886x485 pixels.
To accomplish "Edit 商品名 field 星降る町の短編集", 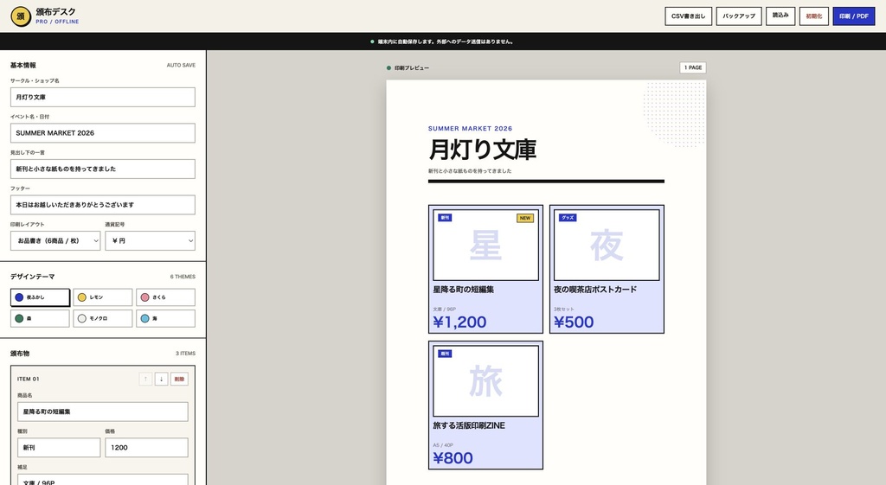I will (103, 412).
